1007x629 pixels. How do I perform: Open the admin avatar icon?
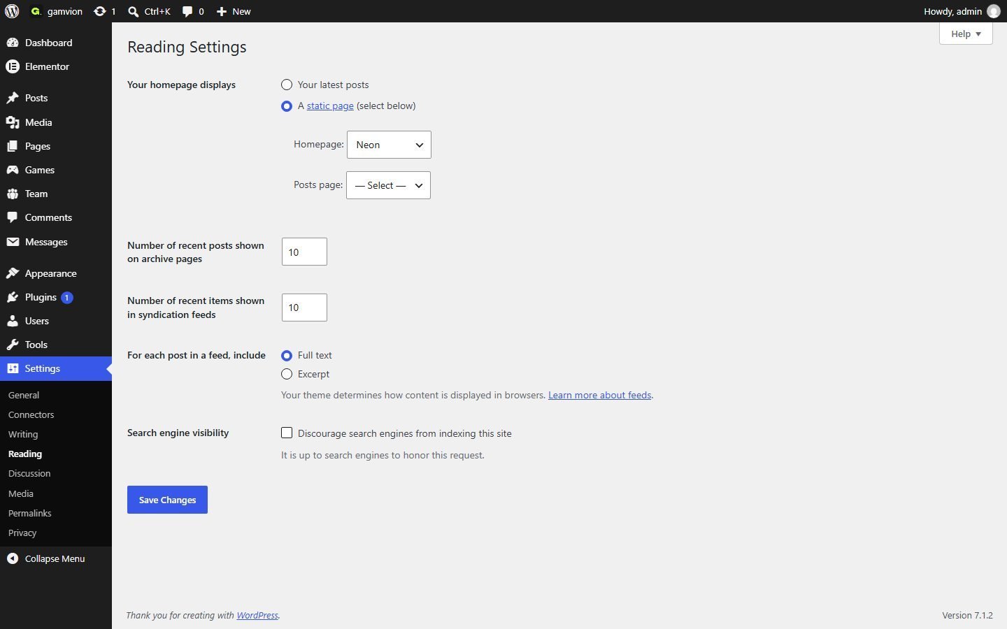tap(993, 11)
